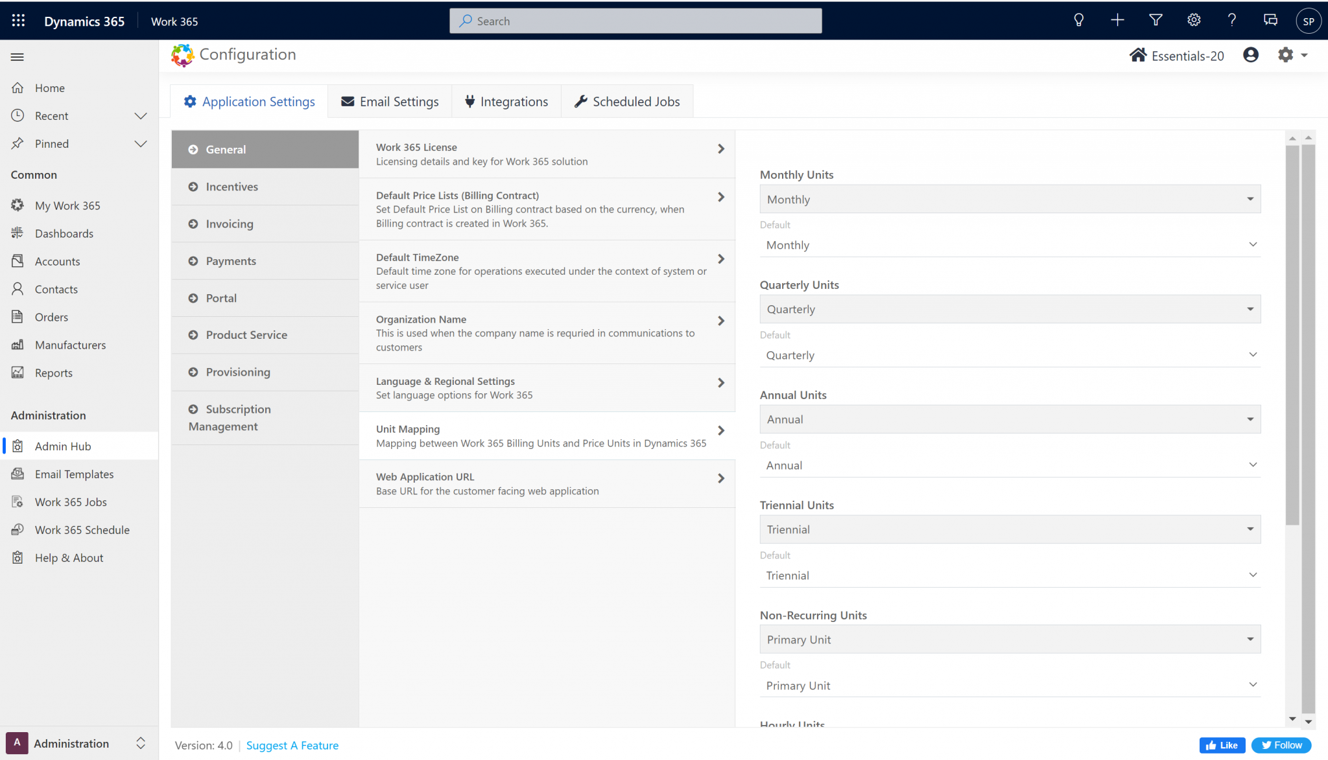The image size is (1328, 760).
Task: Open Manufacturers from the sidebar
Action: [70, 345]
